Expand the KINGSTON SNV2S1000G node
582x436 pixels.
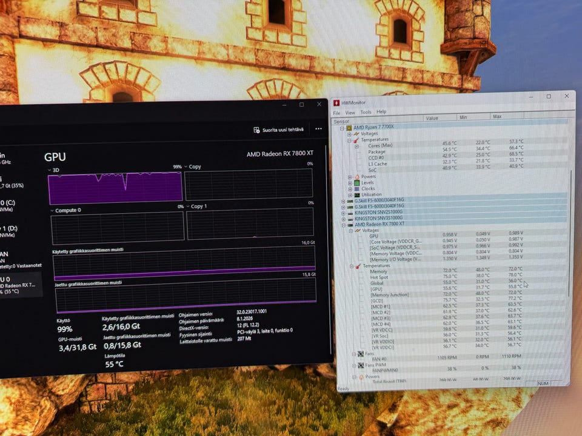343,213
